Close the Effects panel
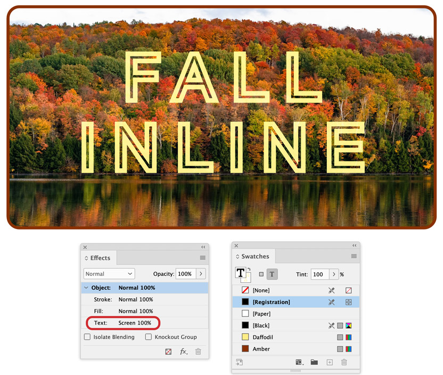Screen dimensions: 443x375 [85, 247]
